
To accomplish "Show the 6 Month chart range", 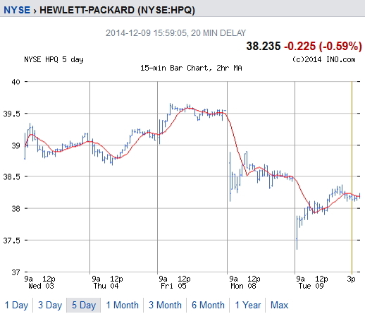I will (x=208, y=305).
